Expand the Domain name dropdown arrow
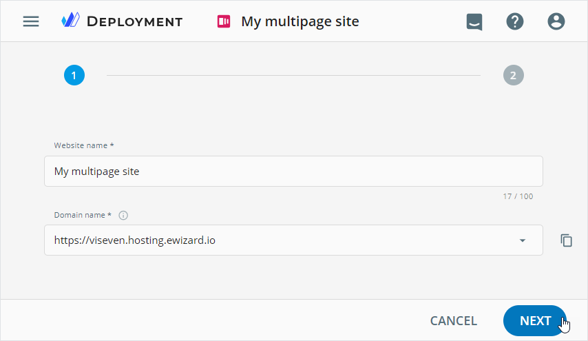 click(522, 240)
